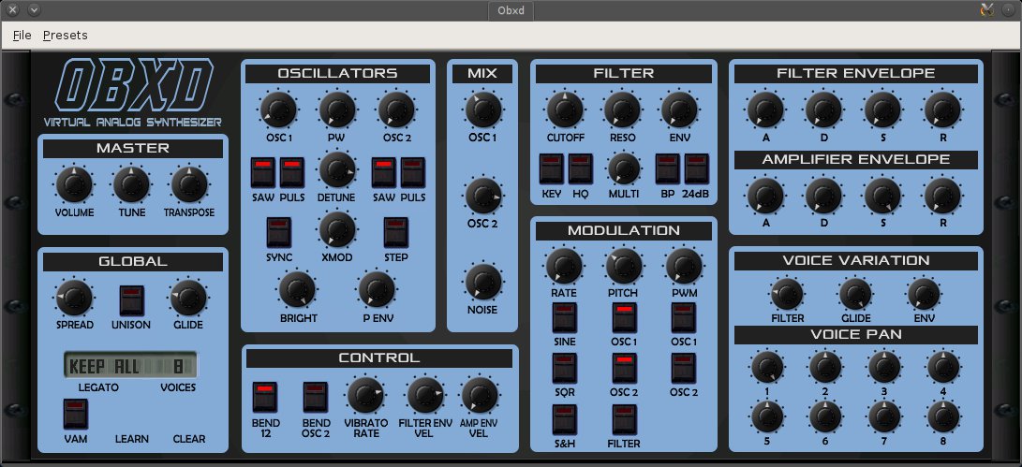Toggle the UNISON switch in Global
This screenshot has width=1022, height=467.
point(129,299)
